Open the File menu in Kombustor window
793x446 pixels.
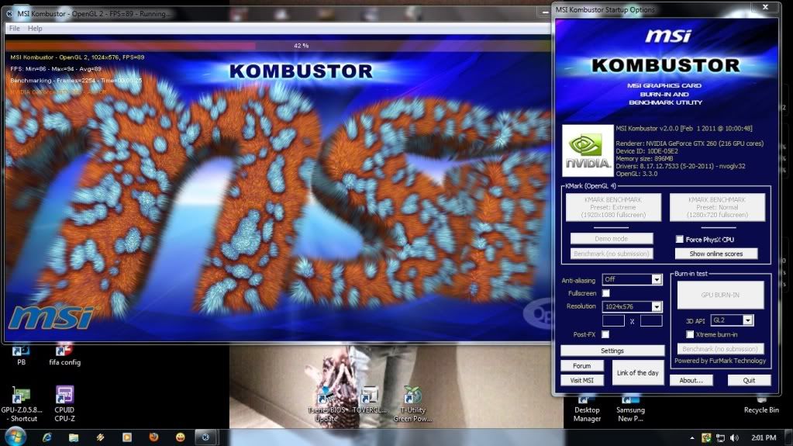pos(14,29)
